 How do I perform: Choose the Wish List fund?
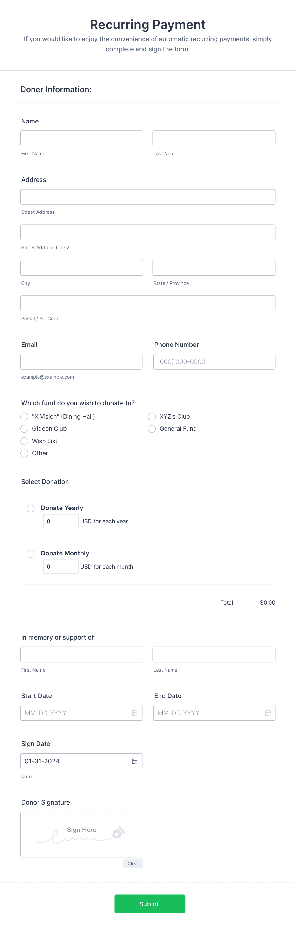pos(24,441)
